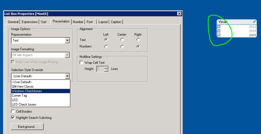Click the 2014 value in Year list

click(253, 31)
